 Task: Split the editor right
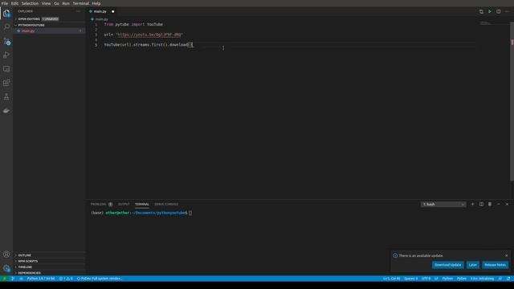498,11
